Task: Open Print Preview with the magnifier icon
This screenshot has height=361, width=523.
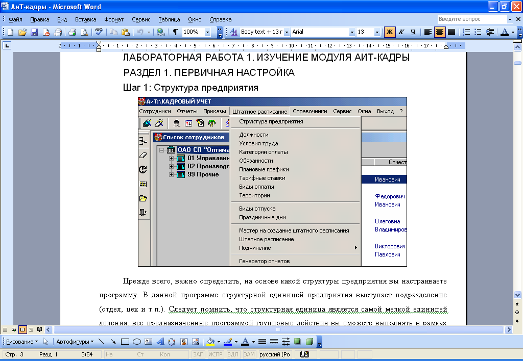Action: tap(84, 32)
